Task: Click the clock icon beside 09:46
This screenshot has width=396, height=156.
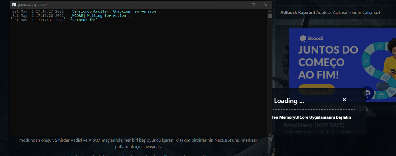Action: coord(339,132)
